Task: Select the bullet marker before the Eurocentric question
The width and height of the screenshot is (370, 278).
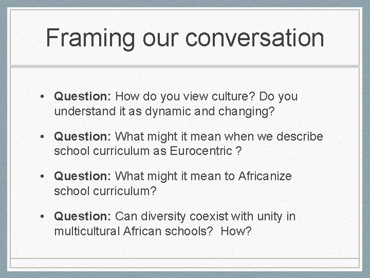Action: click(x=42, y=136)
